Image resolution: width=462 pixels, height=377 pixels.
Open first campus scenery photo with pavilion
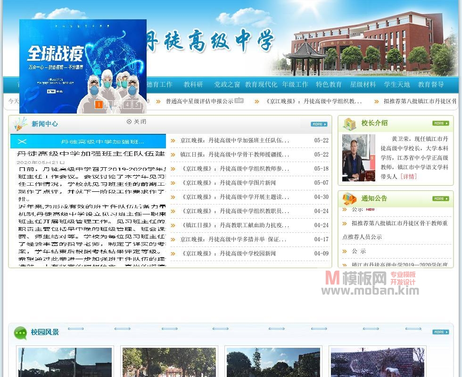pos(65,362)
